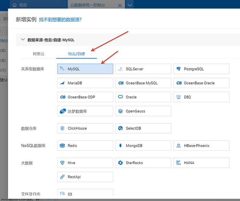The image size is (240, 201).
Task: Click the 关系型数据库 category label
Action: click(33, 69)
